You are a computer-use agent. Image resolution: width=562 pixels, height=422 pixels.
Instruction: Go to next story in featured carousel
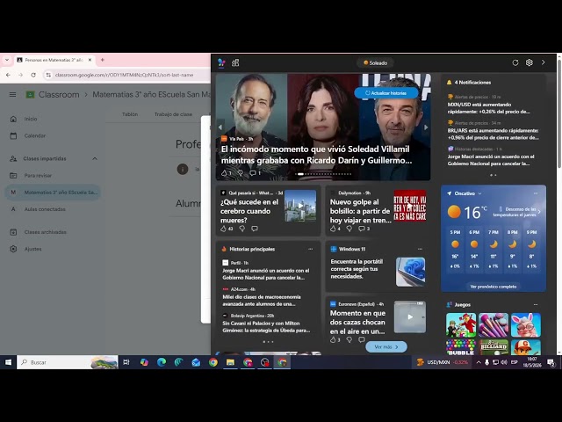[426, 127]
